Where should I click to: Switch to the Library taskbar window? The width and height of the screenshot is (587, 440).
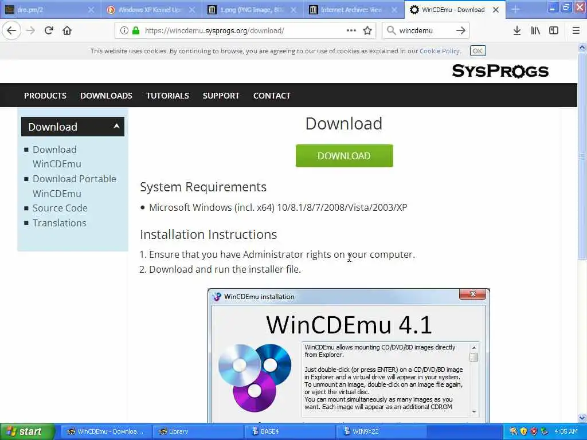(x=197, y=431)
